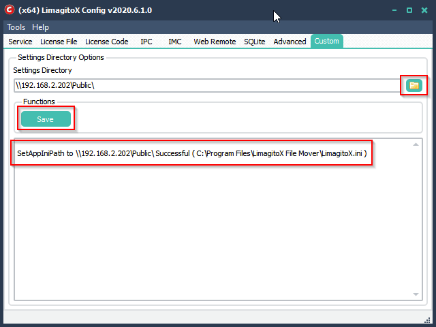This screenshot has width=436, height=327.
Task: Open the Tools menu
Action: coord(16,27)
